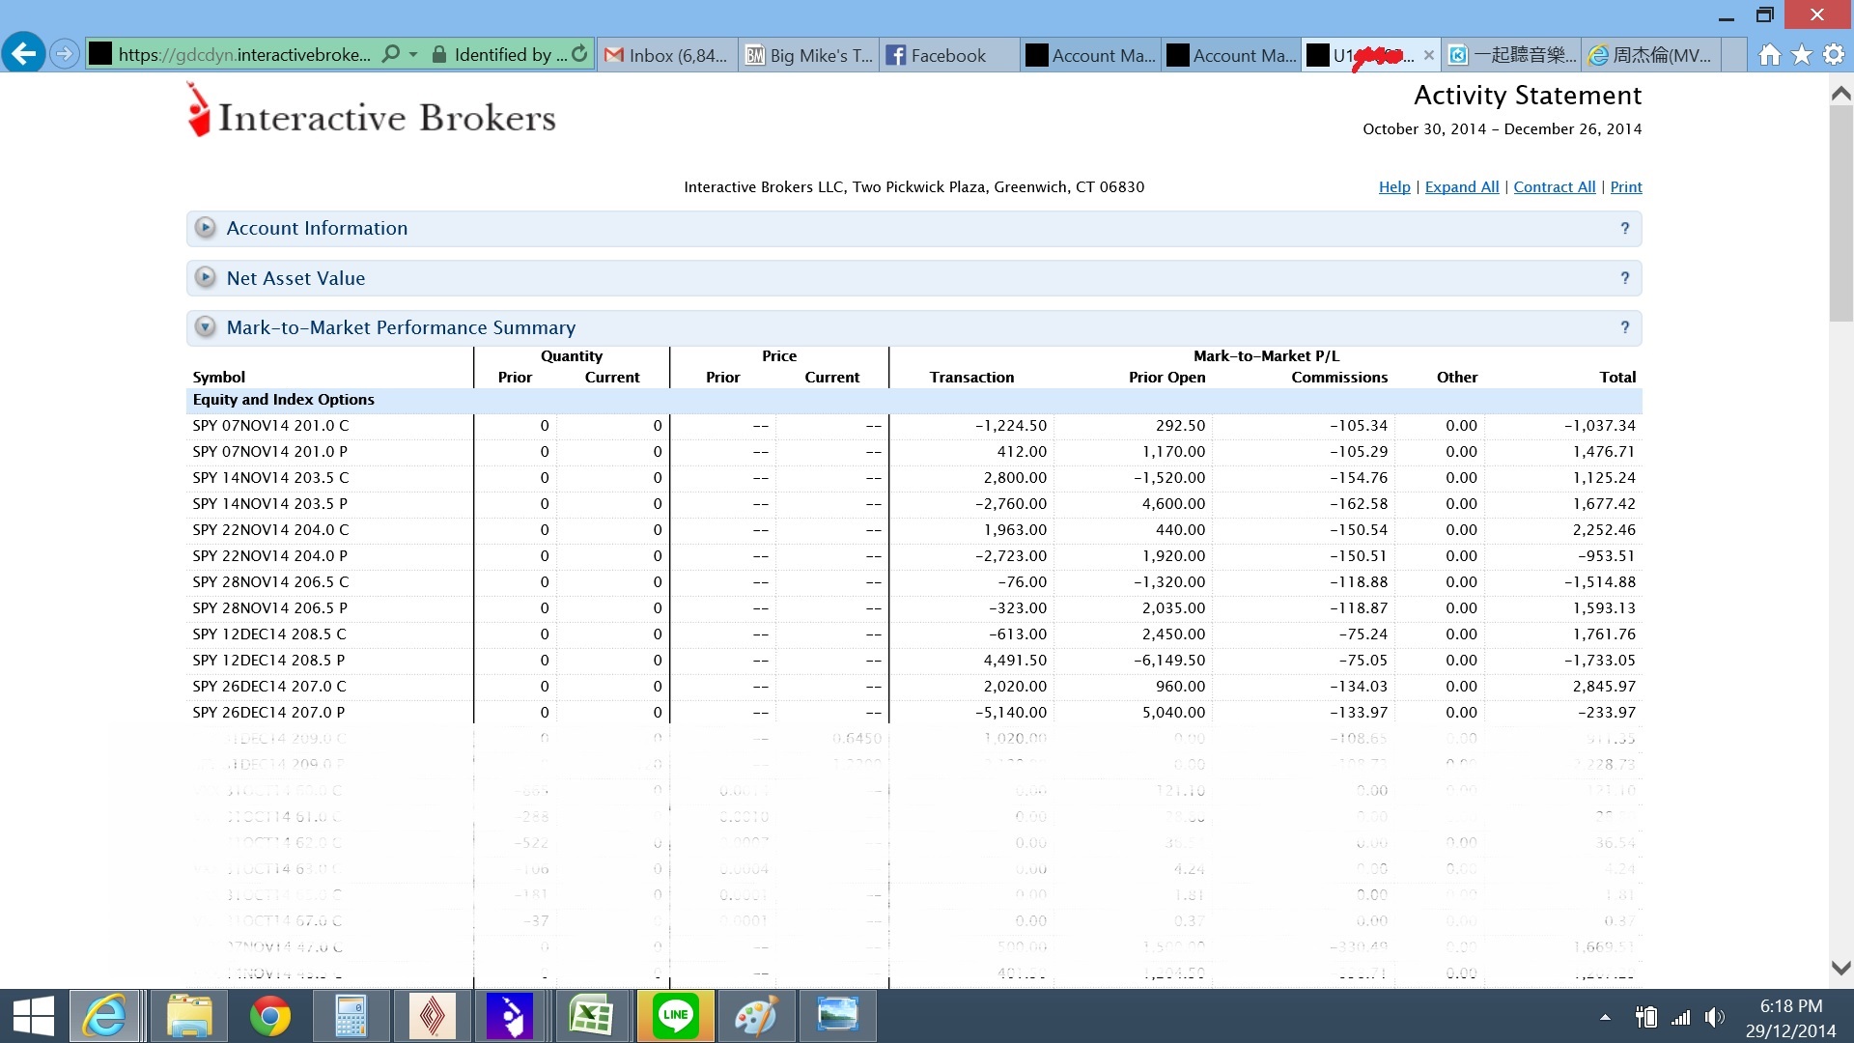1854x1043 pixels.
Task: Switch to Internet Explorer on the taskbar
Action: click(x=104, y=1016)
